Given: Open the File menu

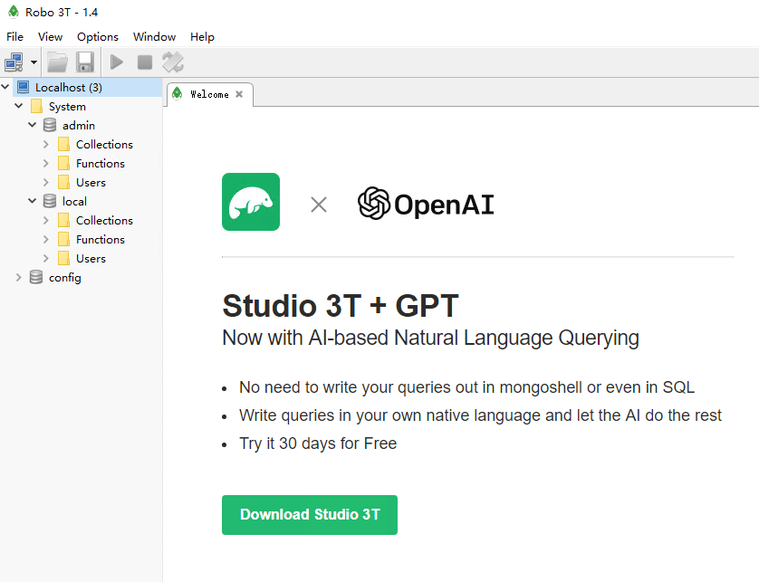Looking at the screenshot, I should 14,37.
